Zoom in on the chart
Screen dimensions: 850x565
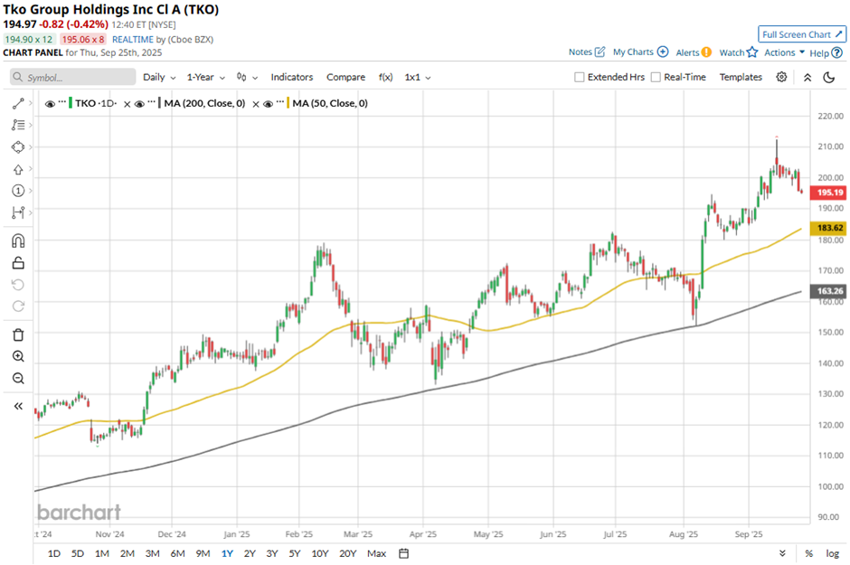click(x=18, y=356)
